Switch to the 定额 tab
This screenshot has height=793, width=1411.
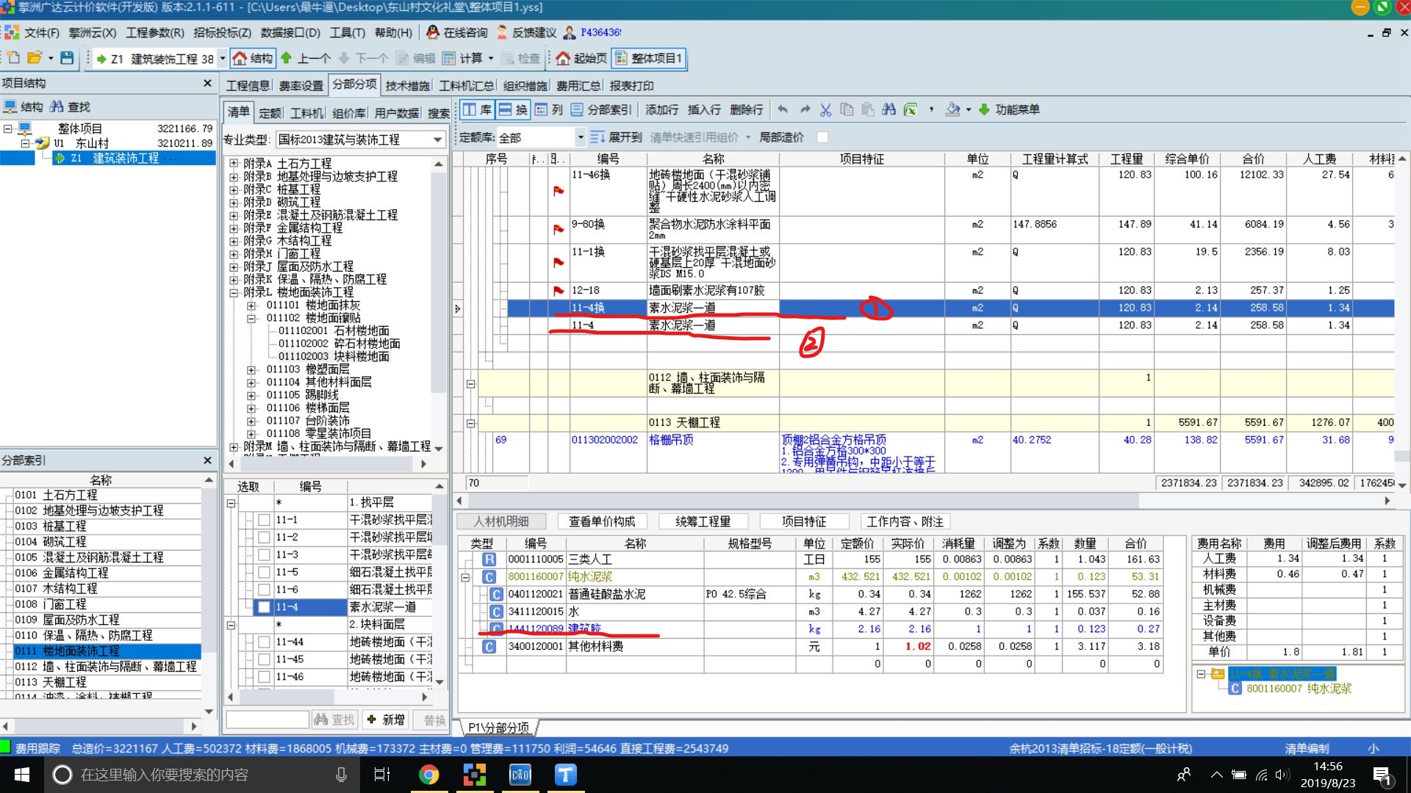pyautogui.click(x=270, y=112)
